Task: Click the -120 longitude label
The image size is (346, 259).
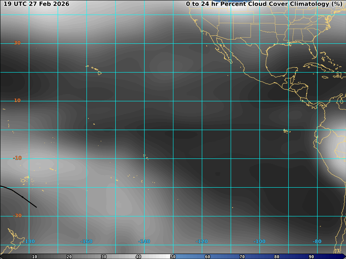Action: pos(201,241)
